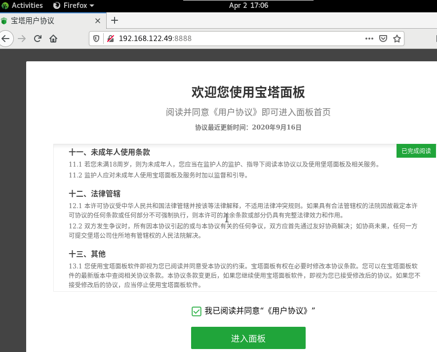Bookmark the page with the star icon
The width and height of the screenshot is (437, 352).
click(397, 38)
